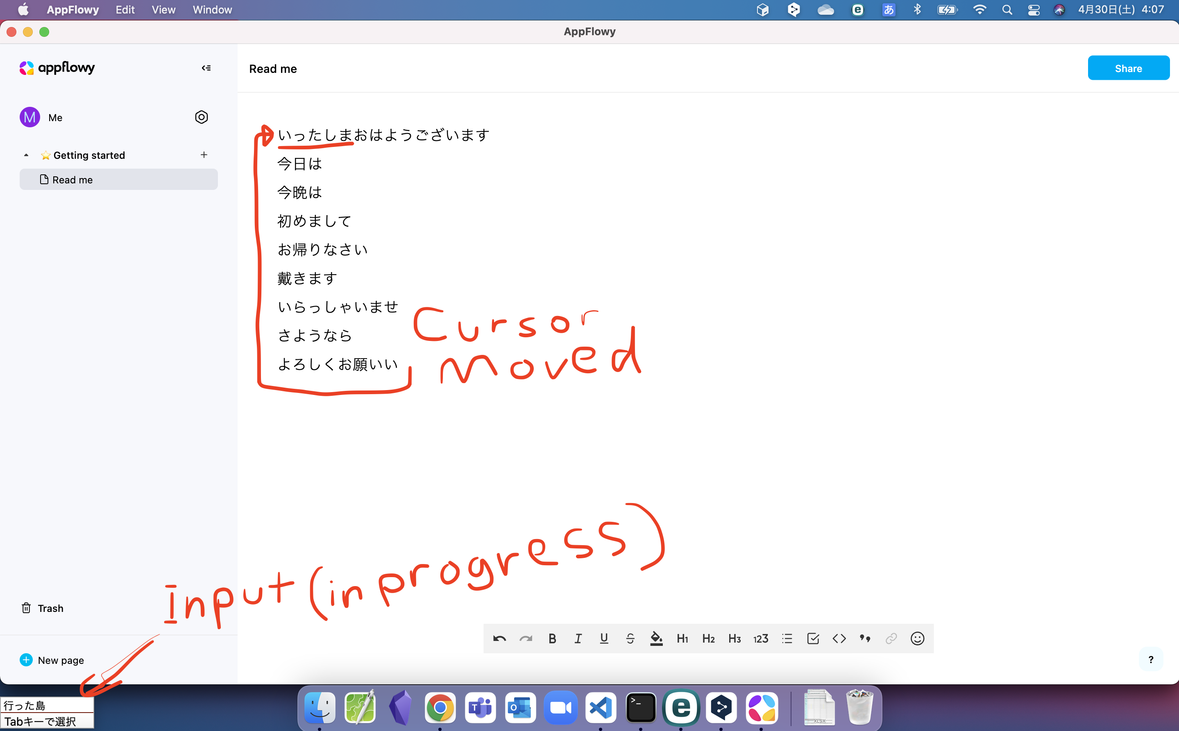Click the Share button
Viewport: 1179px width, 731px height.
1128,68
